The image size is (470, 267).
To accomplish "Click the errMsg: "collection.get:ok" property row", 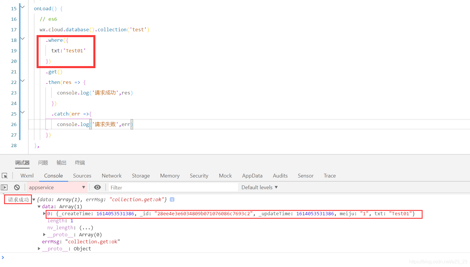I will click(81, 242).
